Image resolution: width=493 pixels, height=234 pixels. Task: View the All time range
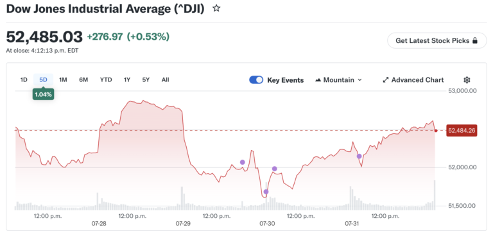coord(166,79)
